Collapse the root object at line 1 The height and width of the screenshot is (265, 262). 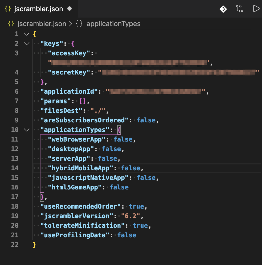tap(27, 34)
